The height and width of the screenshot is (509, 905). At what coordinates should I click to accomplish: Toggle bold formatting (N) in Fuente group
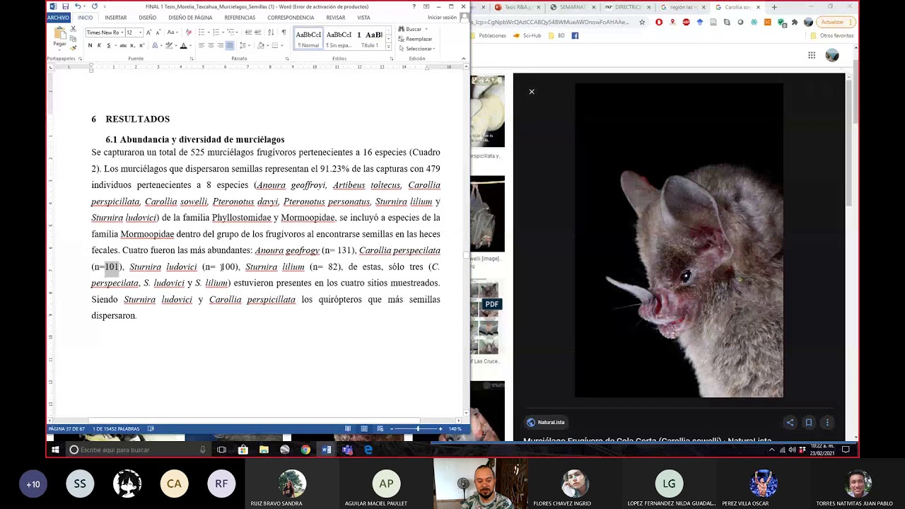click(90, 46)
